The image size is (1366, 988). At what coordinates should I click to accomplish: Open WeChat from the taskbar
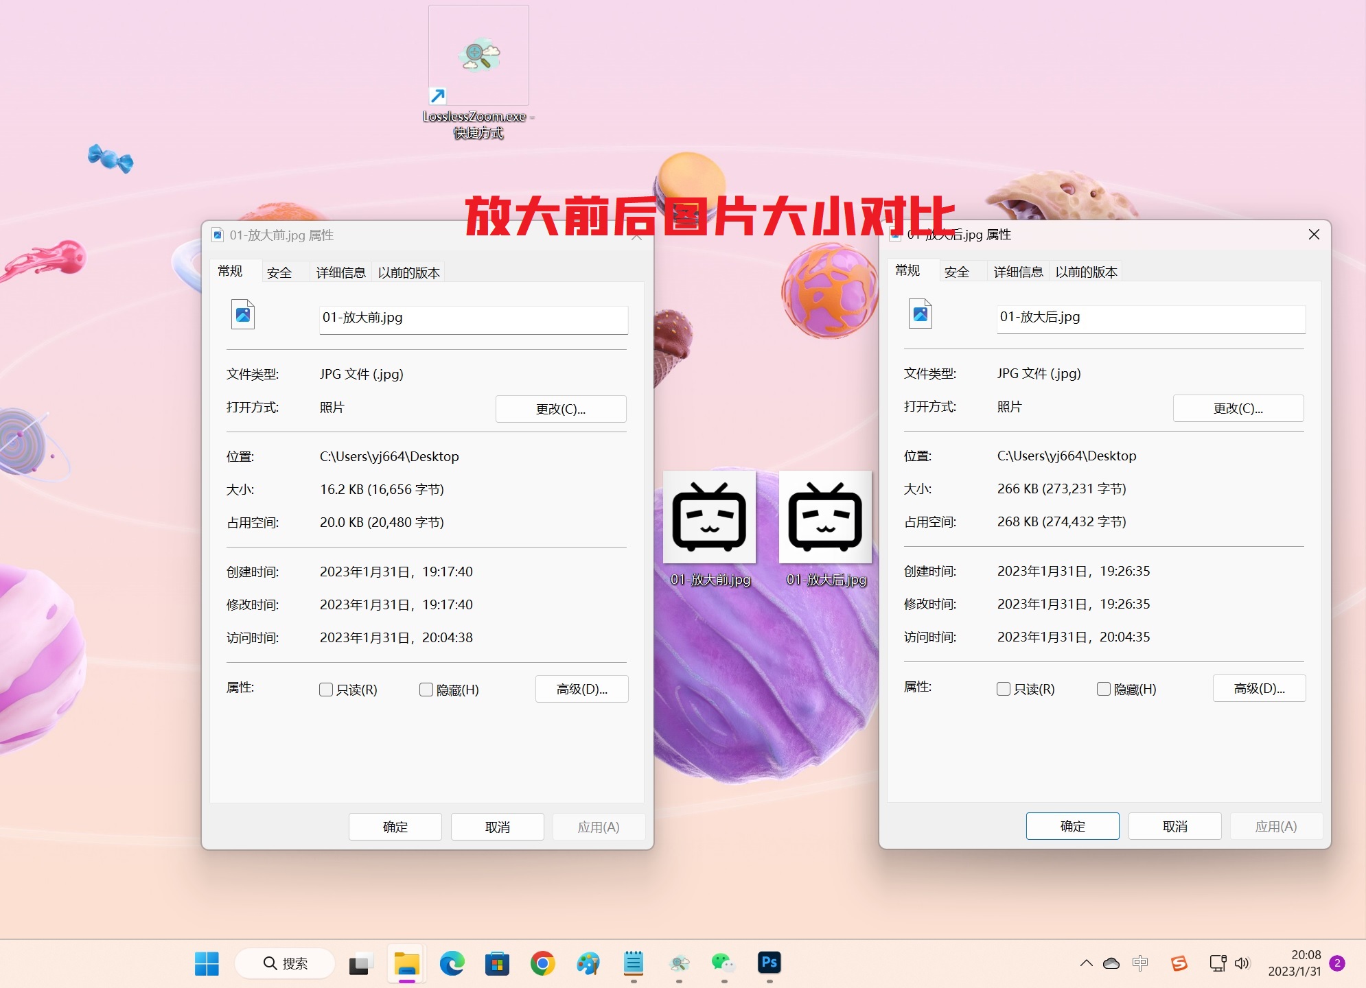pyautogui.click(x=723, y=963)
